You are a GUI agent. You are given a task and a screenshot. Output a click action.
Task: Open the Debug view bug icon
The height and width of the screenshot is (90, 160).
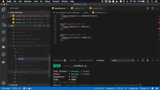[x=3, y=32]
